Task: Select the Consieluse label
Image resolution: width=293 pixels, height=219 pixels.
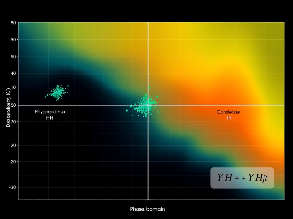Action: point(228,112)
